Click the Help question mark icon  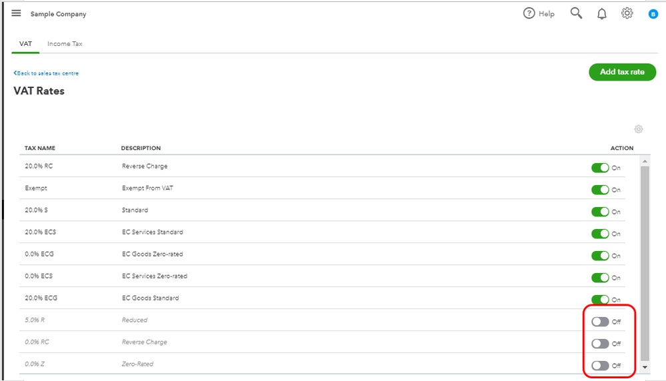click(529, 13)
